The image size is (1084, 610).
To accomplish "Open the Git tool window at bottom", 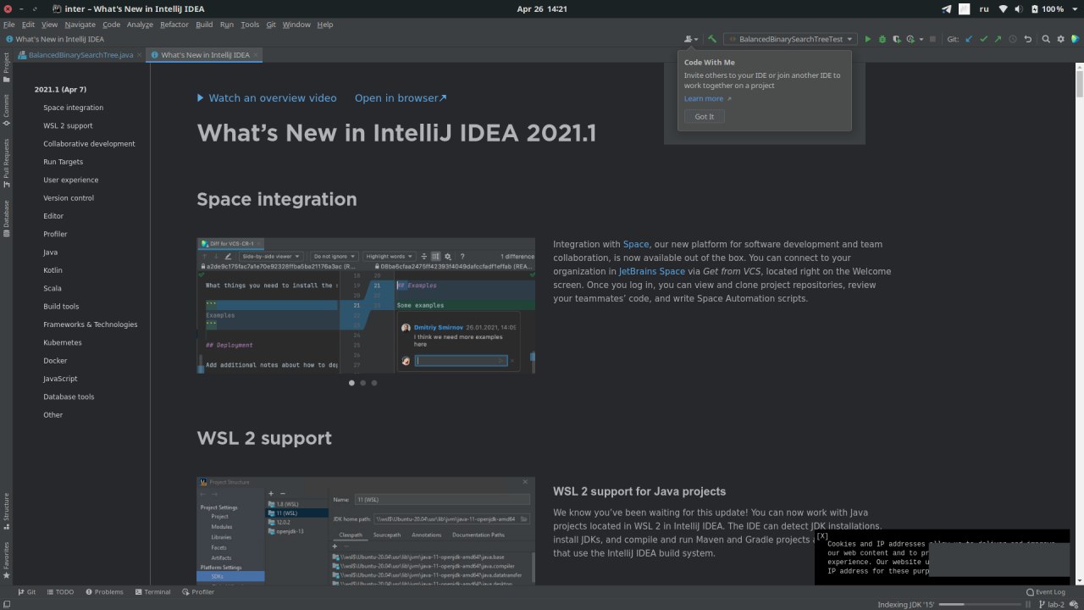I will [x=26, y=592].
